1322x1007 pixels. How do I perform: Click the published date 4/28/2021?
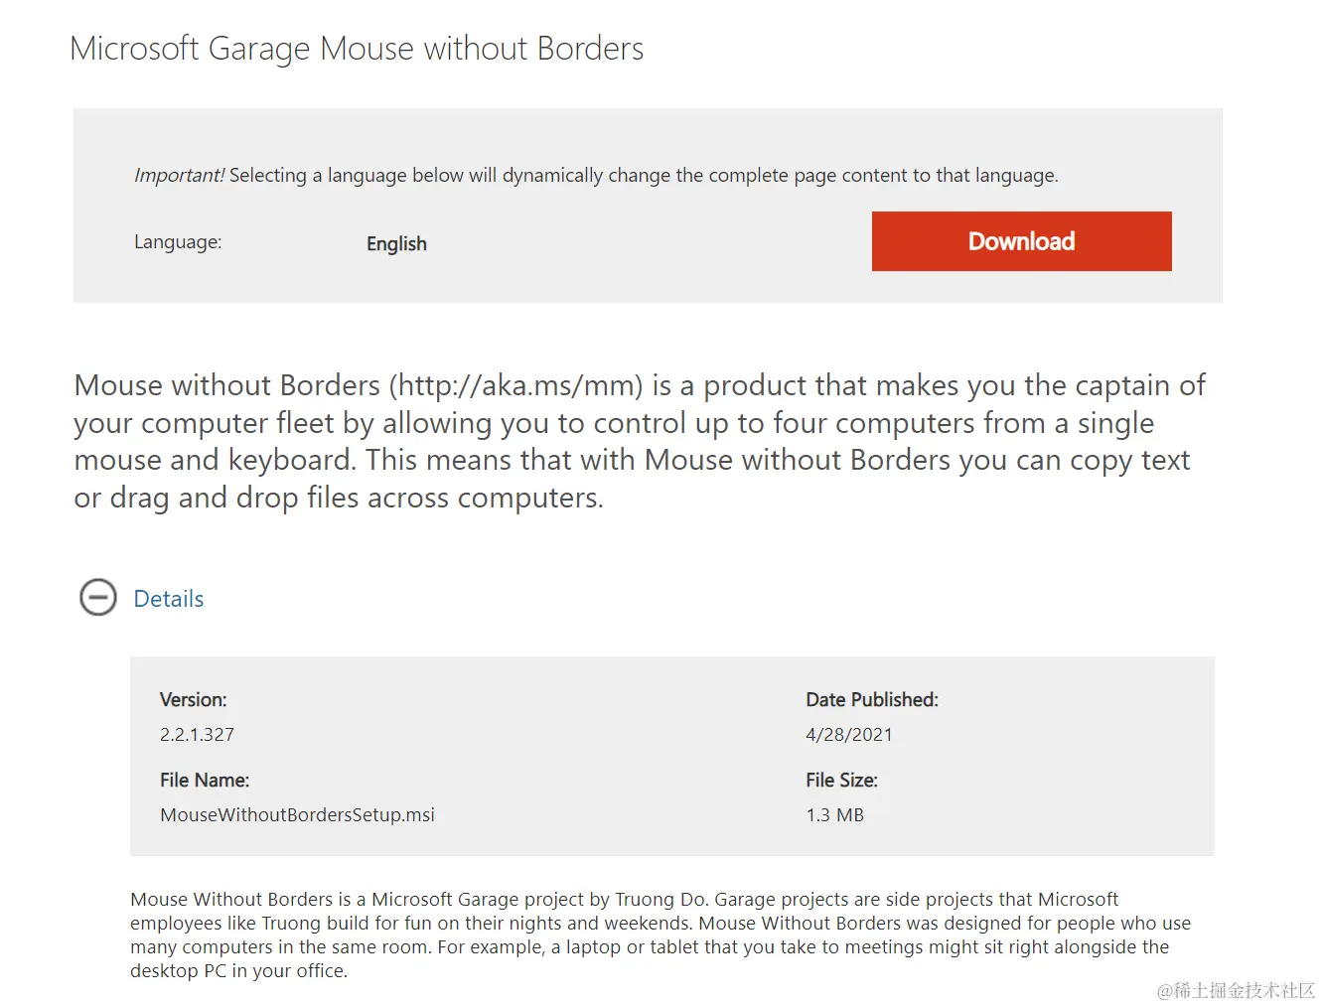click(x=848, y=735)
